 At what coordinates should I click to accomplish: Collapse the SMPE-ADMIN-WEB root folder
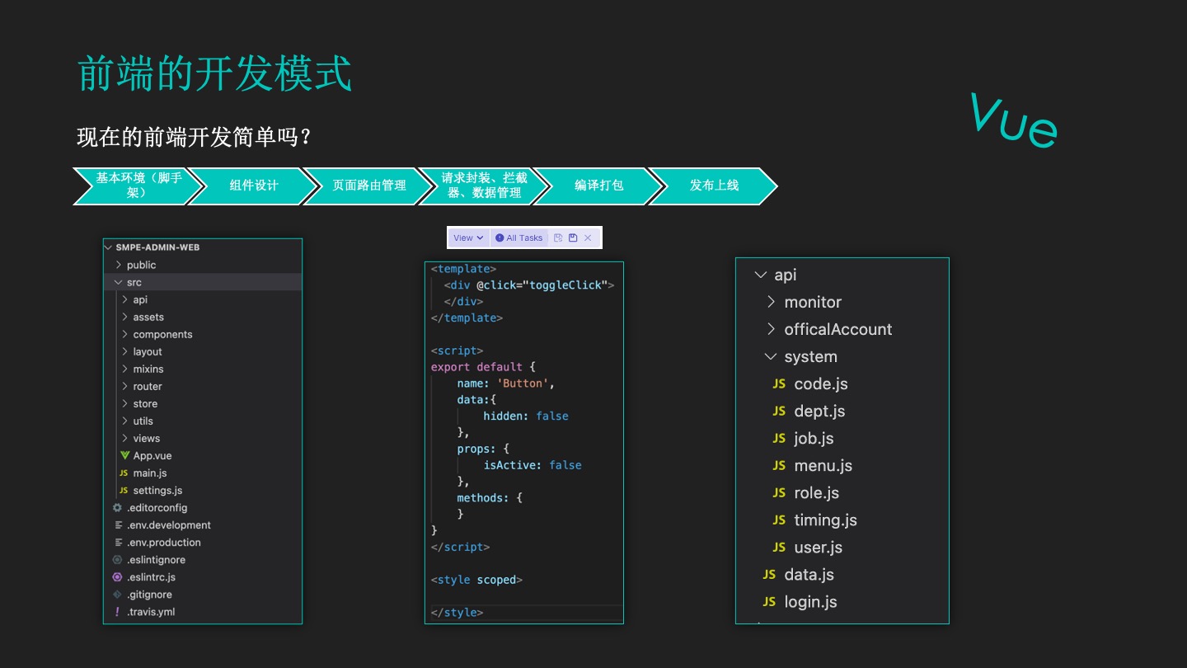[x=109, y=247]
